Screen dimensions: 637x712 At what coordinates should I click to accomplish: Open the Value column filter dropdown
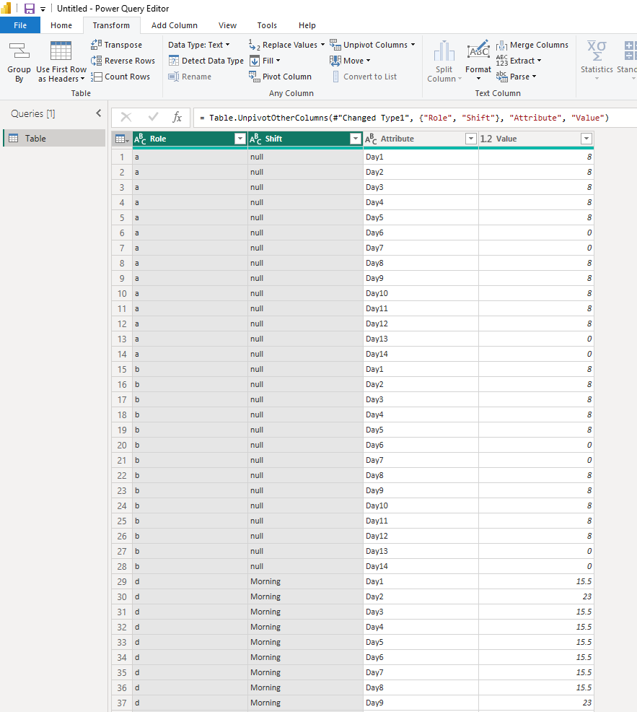[x=587, y=139]
